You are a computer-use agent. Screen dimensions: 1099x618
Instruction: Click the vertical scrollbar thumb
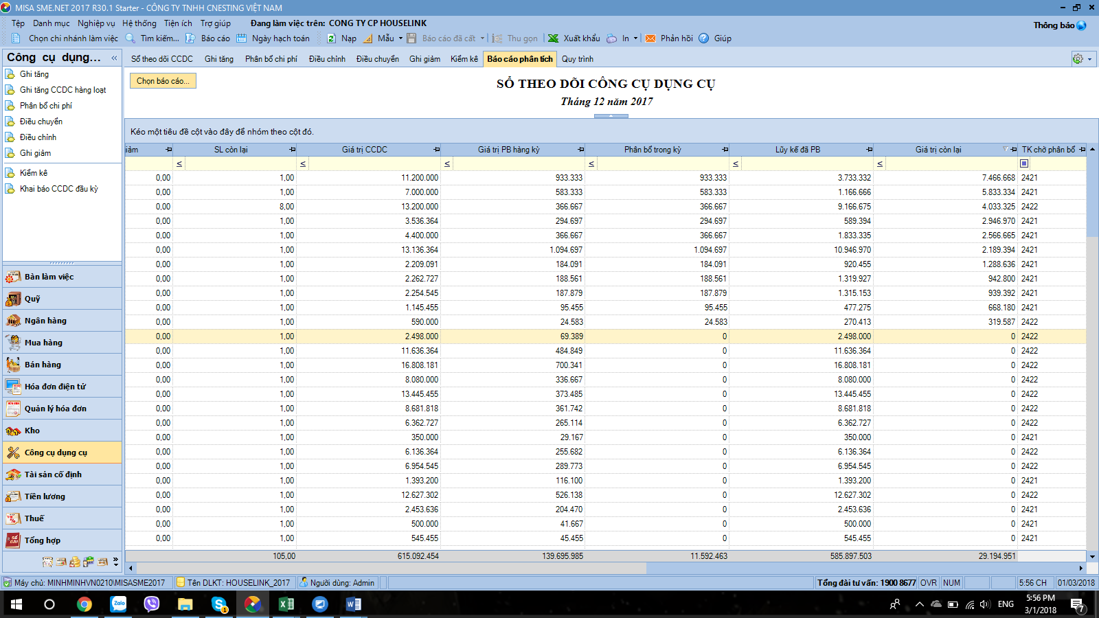click(x=1092, y=196)
